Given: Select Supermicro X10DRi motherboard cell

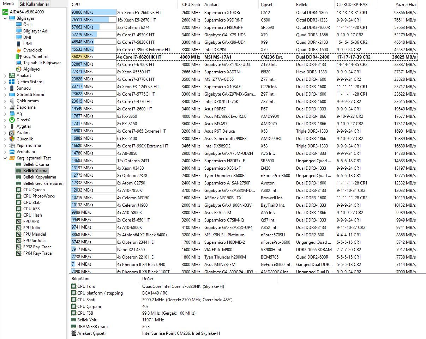Looking at the screenshot, I should click(222, 12).
